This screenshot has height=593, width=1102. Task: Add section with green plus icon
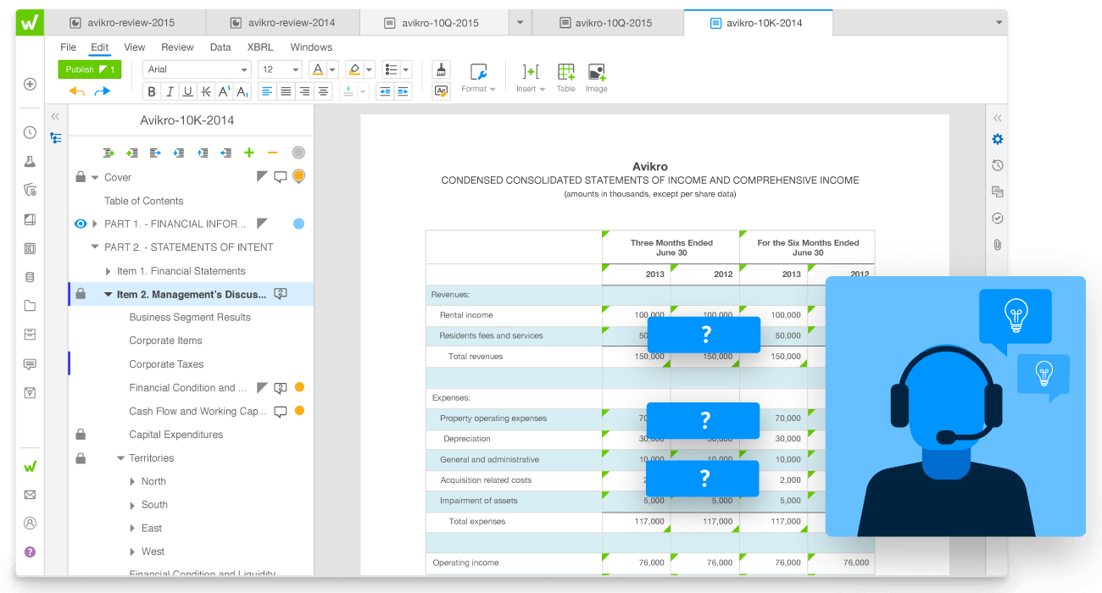249,152
